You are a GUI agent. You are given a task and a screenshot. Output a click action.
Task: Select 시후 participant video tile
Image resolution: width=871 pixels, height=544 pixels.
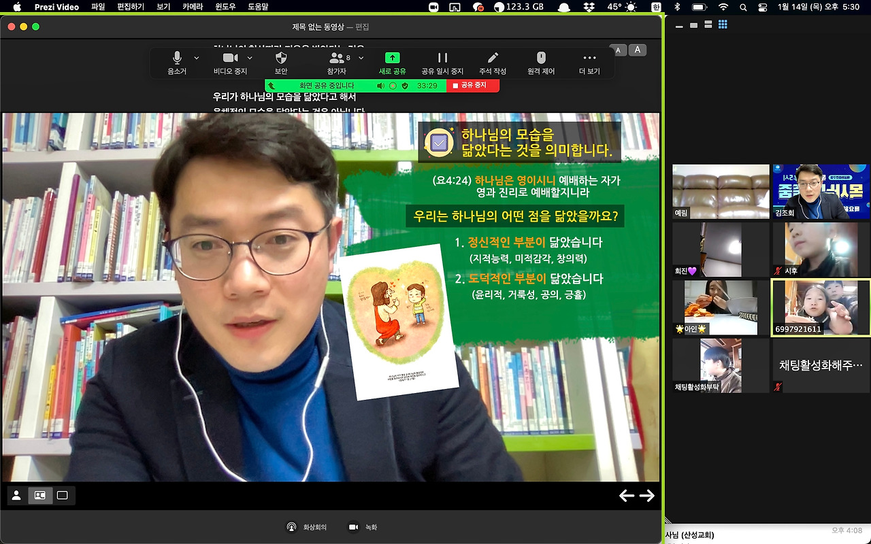tap(821, 250)
